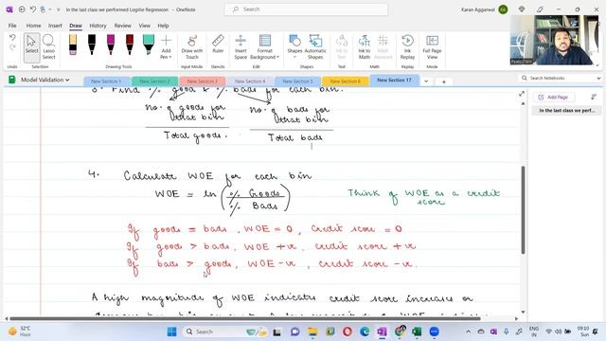This screenshot has height=341, width=606.
Task: Go to the New Section 17 tab
Action: [x=394, y=80]
